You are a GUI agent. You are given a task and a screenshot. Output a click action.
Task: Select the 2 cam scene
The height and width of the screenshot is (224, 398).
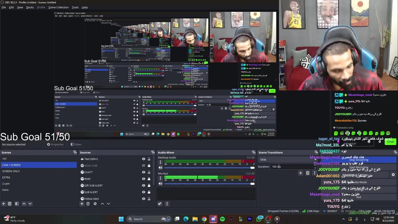(39, 184)
